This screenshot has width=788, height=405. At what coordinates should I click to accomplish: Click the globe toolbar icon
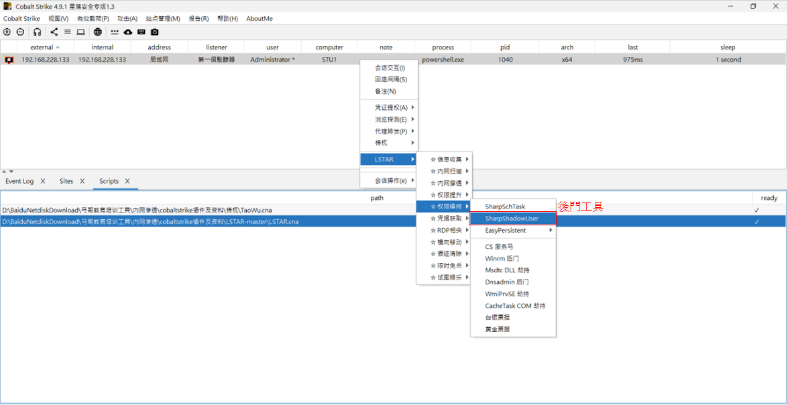coord(97,32)
